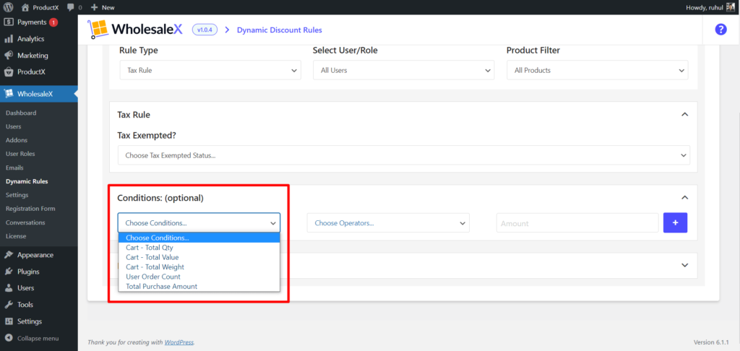Viewport: 740px width, 351px height.
Task: Open the Select User/Role dropdown
Action: [403, 70]
